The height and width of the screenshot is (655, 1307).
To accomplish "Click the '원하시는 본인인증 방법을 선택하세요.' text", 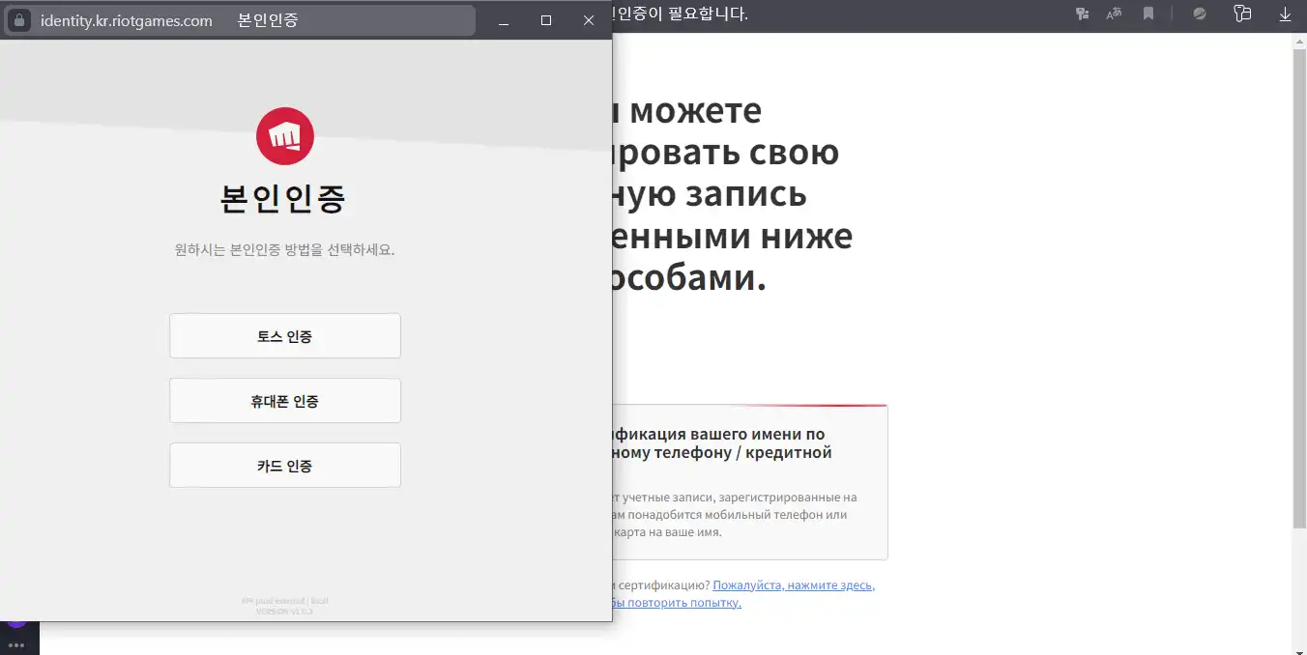I will (285, 250).
